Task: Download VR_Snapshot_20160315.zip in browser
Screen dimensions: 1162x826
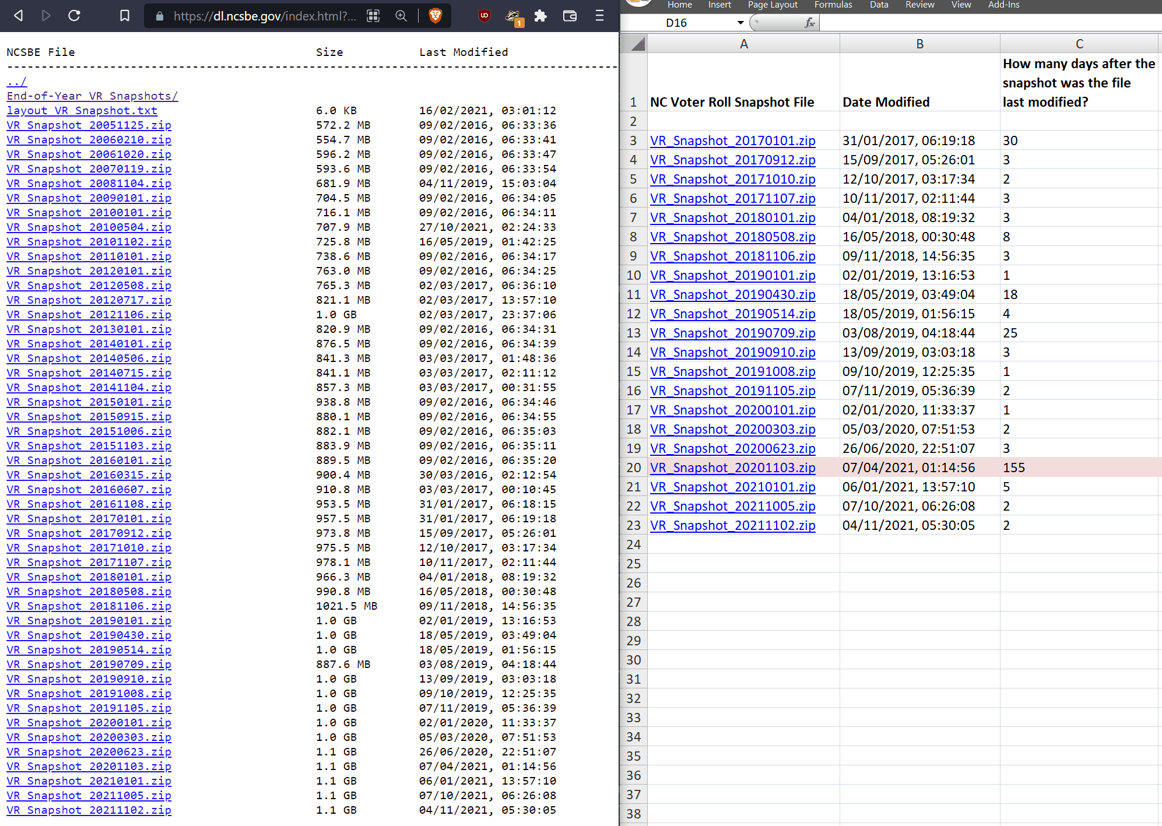Action: (x=89, y=475)
